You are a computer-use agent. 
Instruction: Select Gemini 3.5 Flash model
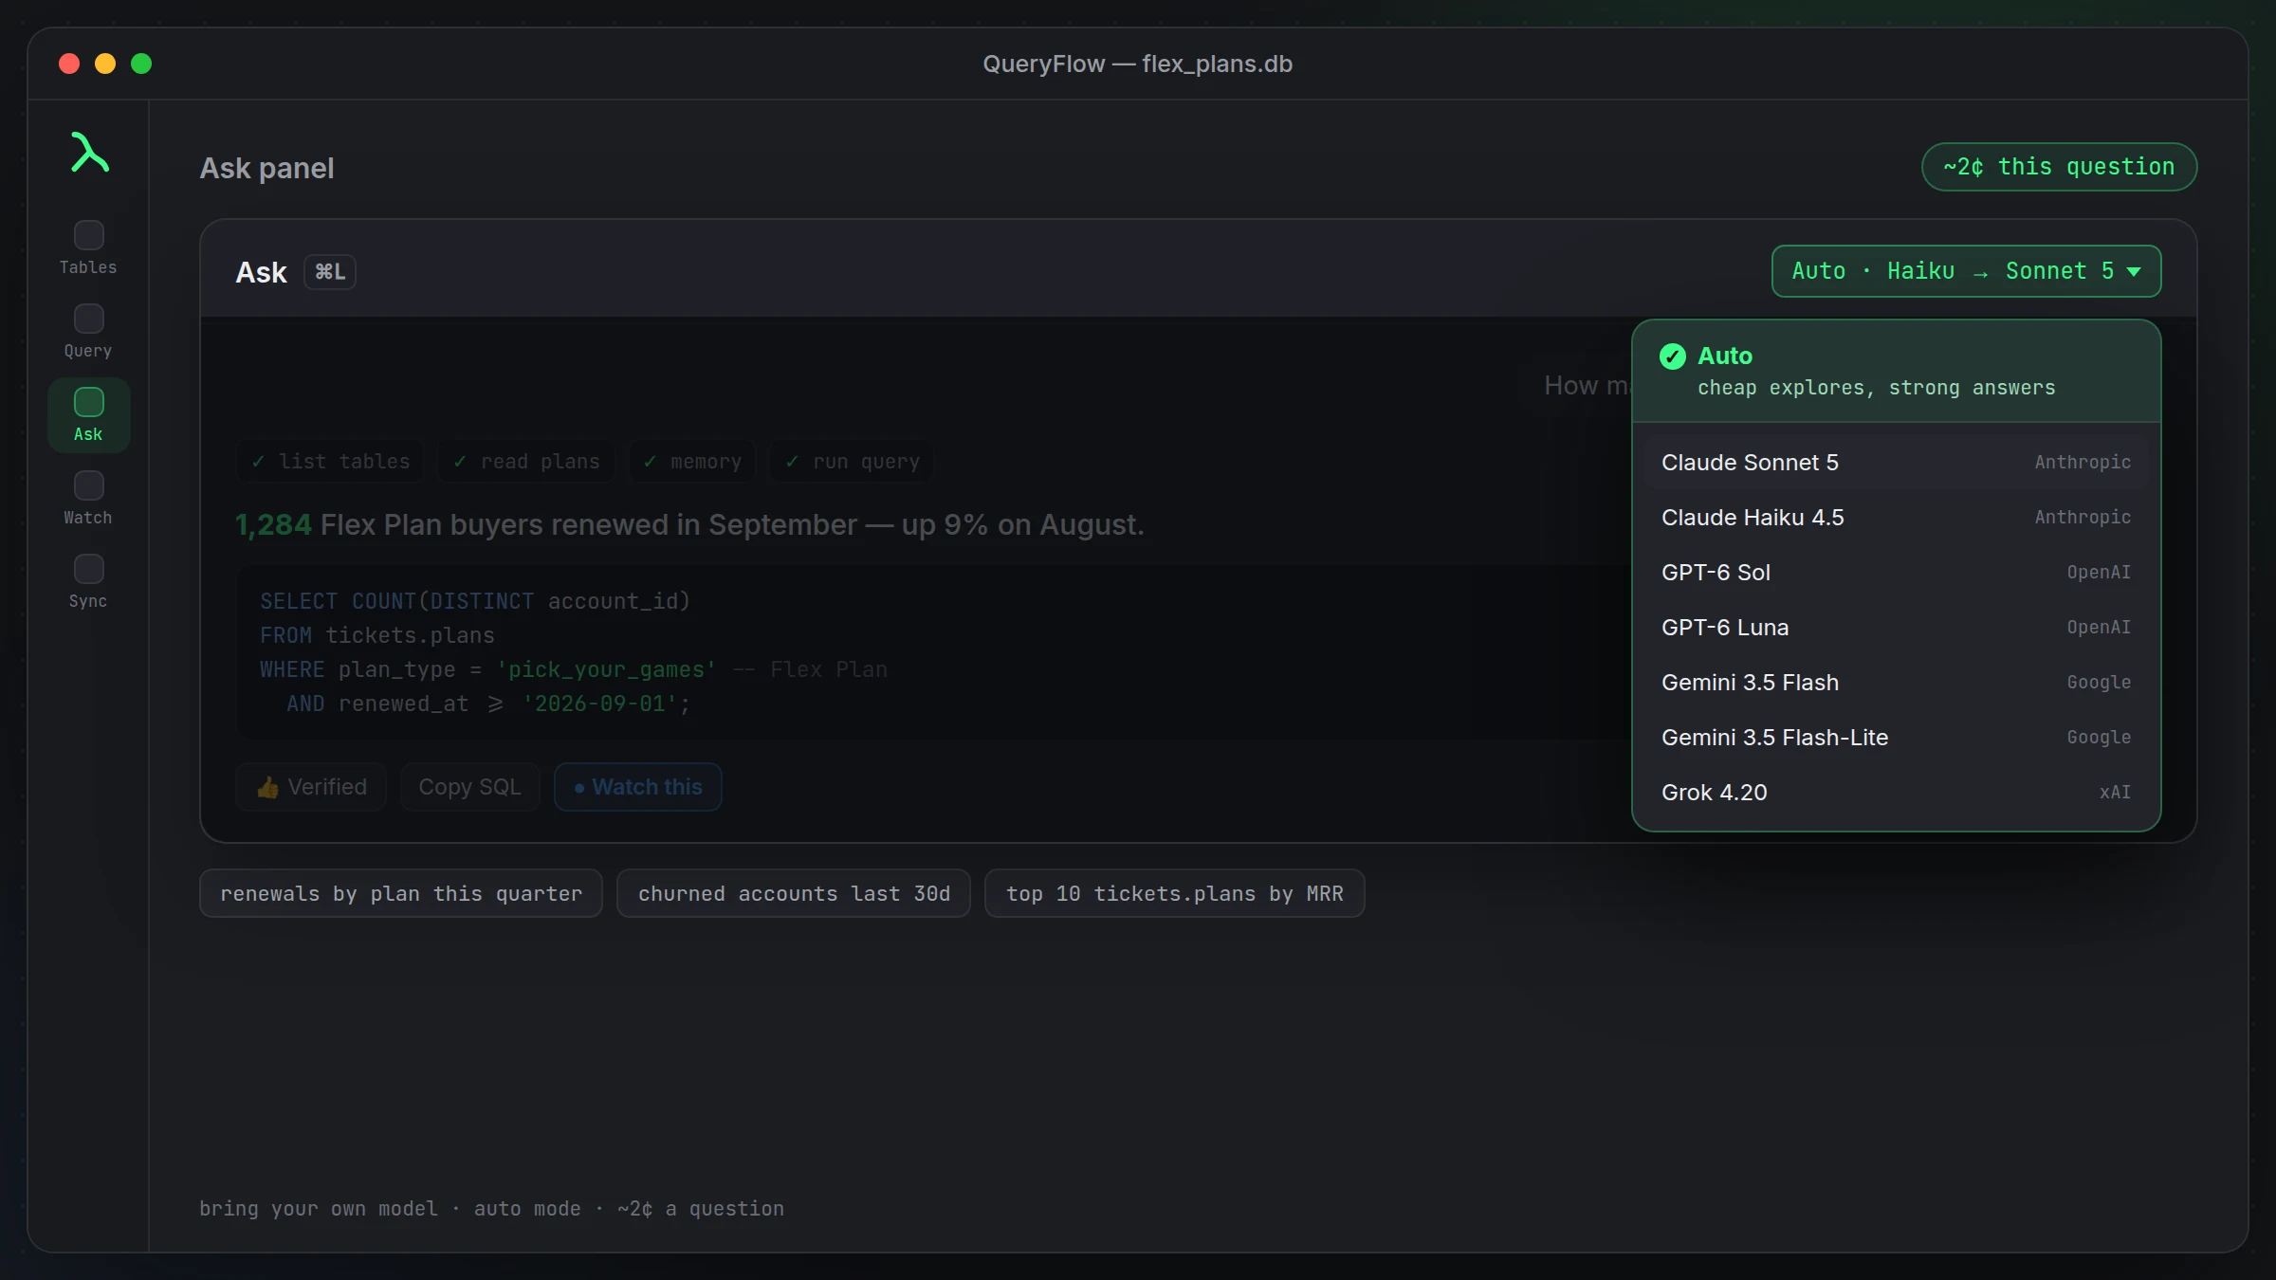[x=1896, y=683]
